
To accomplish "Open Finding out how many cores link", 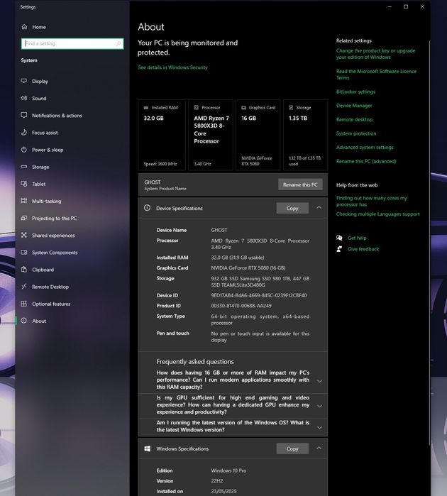I will click(x=371, y=202).
